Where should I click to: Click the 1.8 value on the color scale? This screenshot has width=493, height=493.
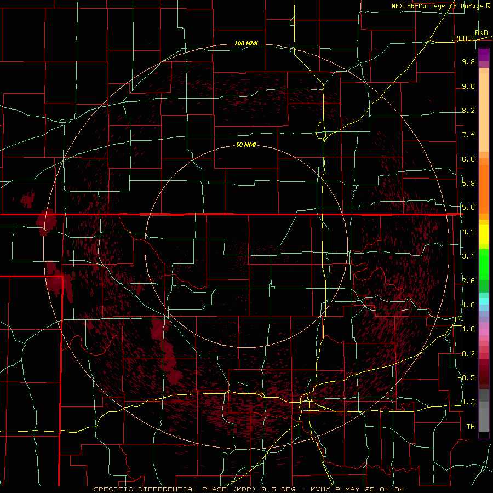coord(468,305)
